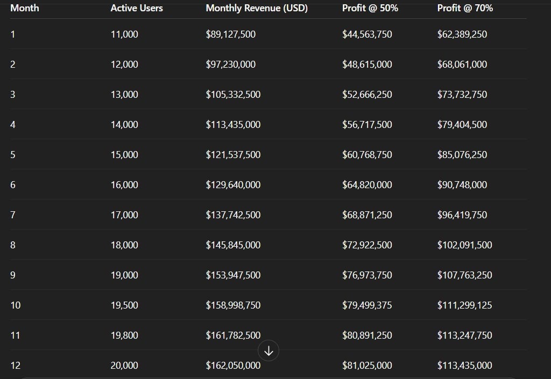Select the 19,000 active users cell
Image resolution: width=551 pixels, height=379 pixels.
124,275
